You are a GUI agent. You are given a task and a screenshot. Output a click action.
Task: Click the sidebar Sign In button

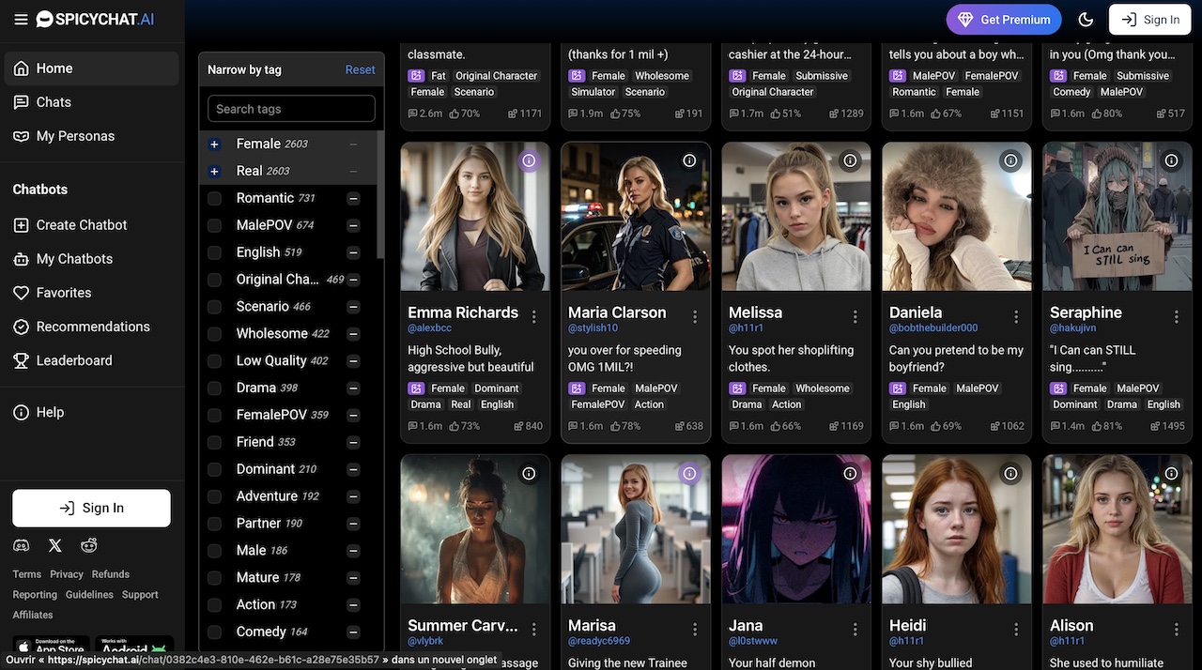point(91,508)
